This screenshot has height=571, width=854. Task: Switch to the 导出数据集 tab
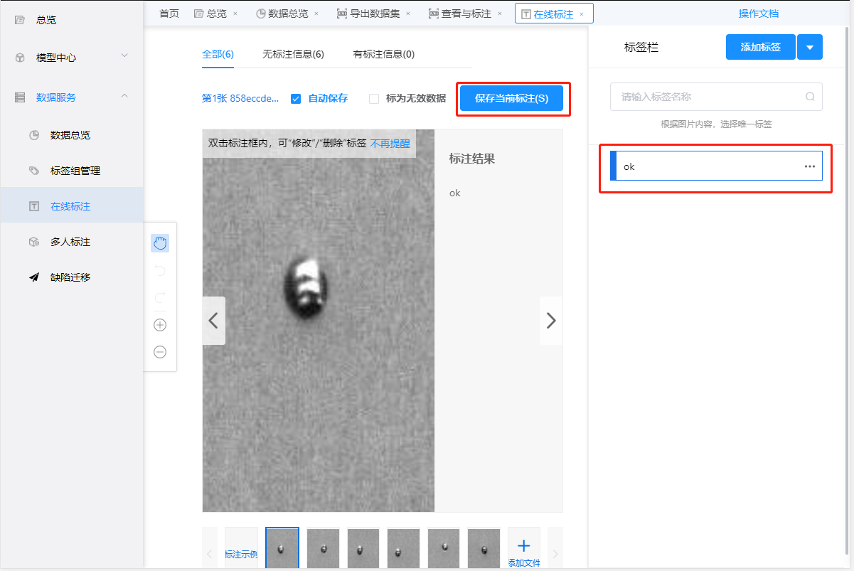click(x=375, y=14)
